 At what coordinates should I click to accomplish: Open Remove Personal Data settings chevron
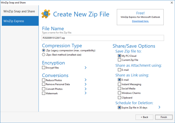point(86,84)
